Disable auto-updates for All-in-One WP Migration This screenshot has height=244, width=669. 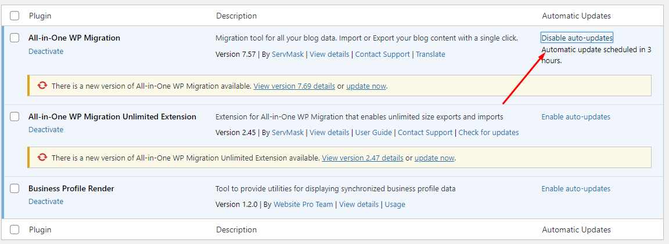point(577,38)
